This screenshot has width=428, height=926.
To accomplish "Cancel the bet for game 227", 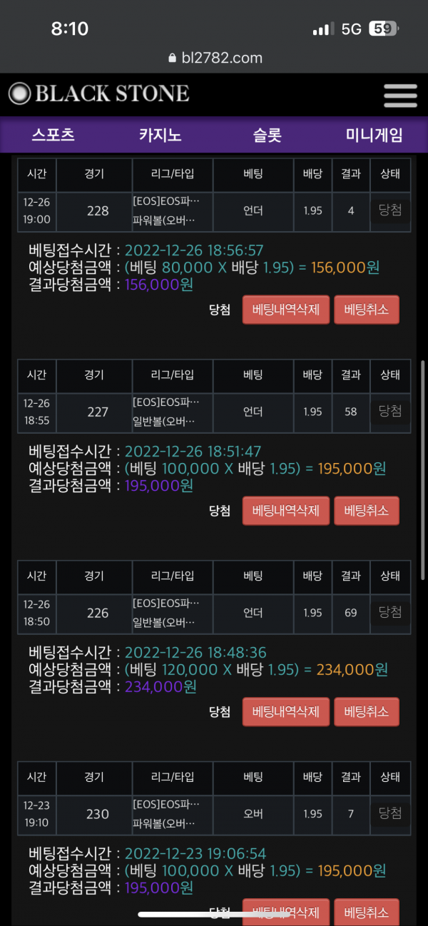I will tap(366, 511).
